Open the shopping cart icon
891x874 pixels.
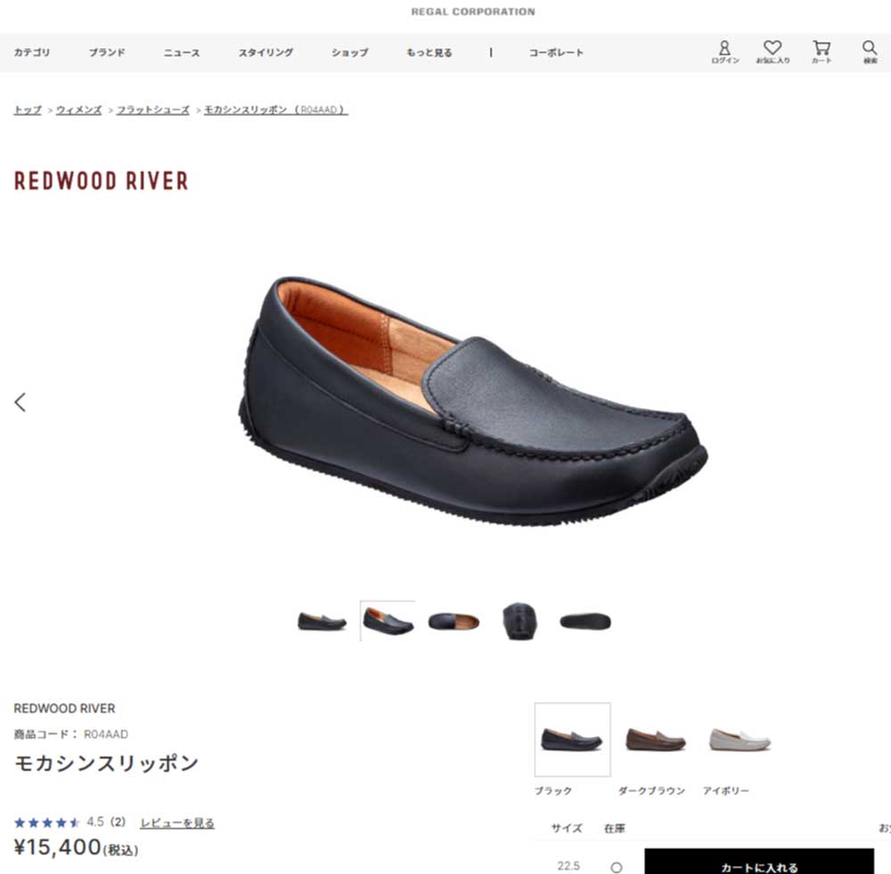point(822,51)
